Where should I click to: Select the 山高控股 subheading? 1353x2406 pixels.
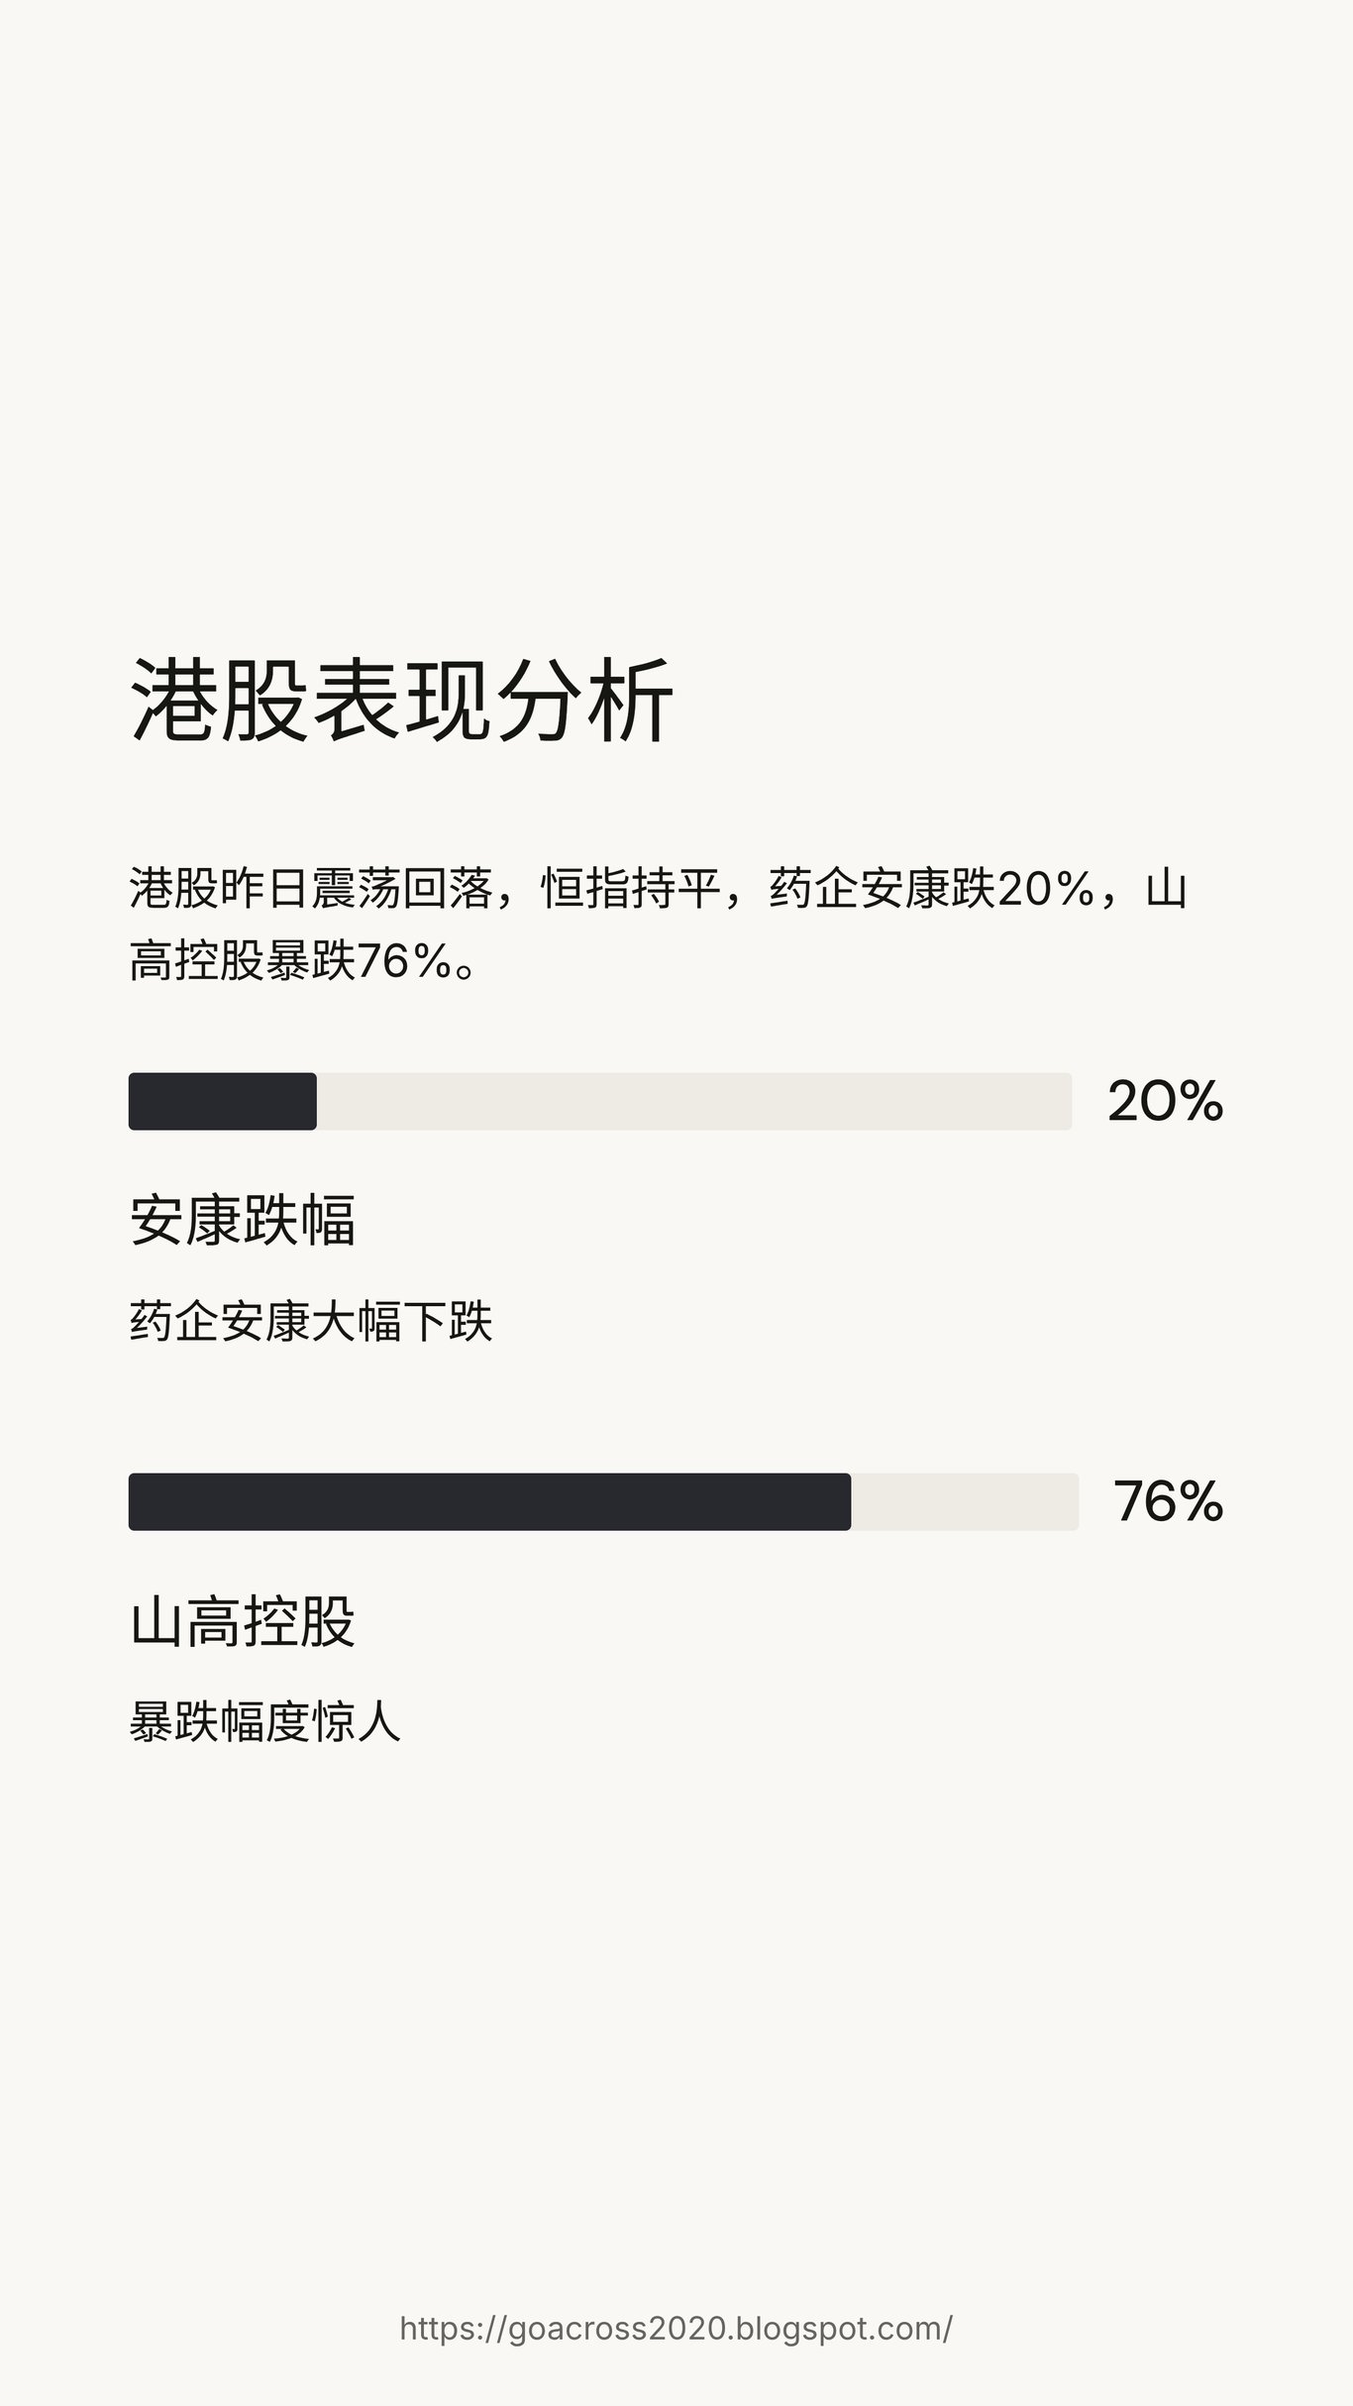coord(243,1622)
